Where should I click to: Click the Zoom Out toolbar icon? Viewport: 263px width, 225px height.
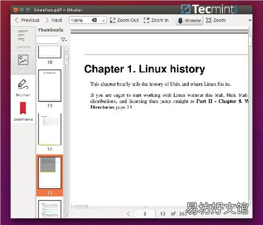click(124, 20)
